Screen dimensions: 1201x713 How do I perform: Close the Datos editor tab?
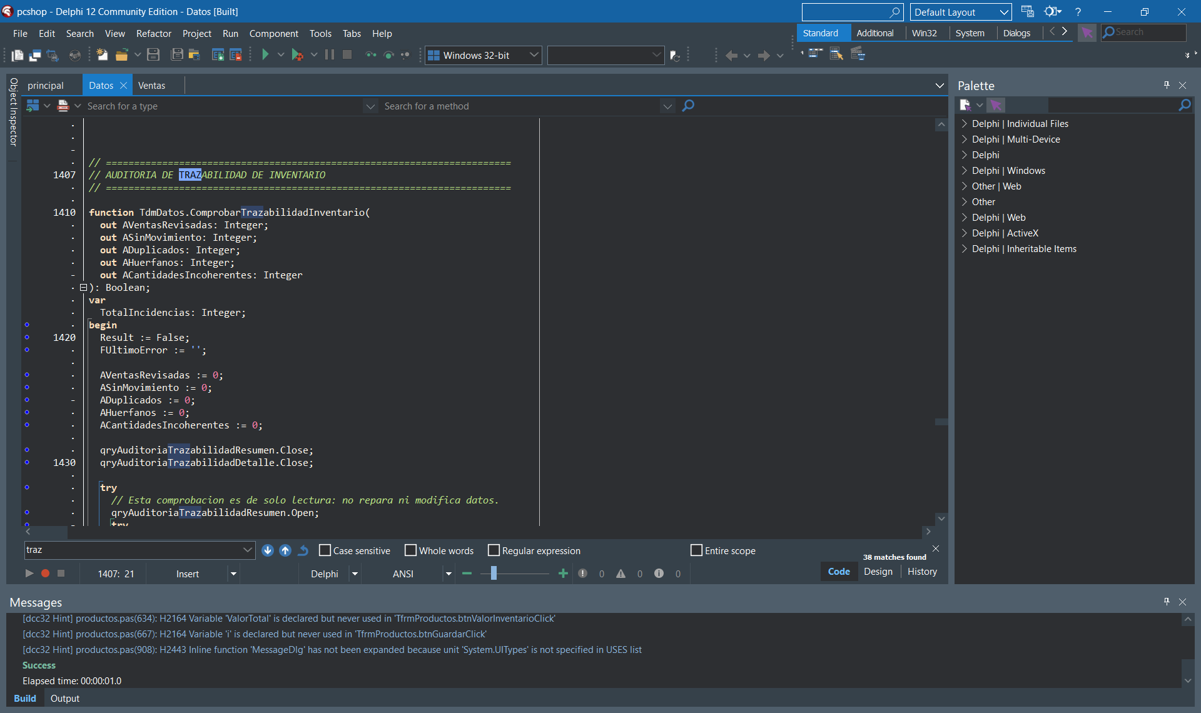coord(123,86)
